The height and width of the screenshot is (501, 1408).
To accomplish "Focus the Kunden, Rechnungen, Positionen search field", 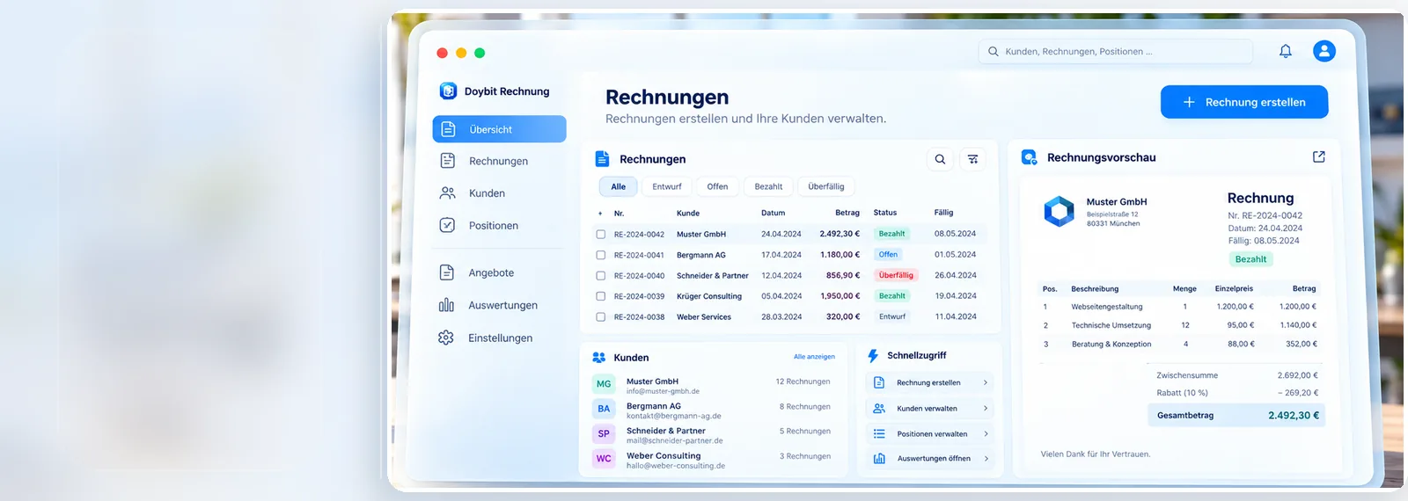I will tap(1116, 51).
